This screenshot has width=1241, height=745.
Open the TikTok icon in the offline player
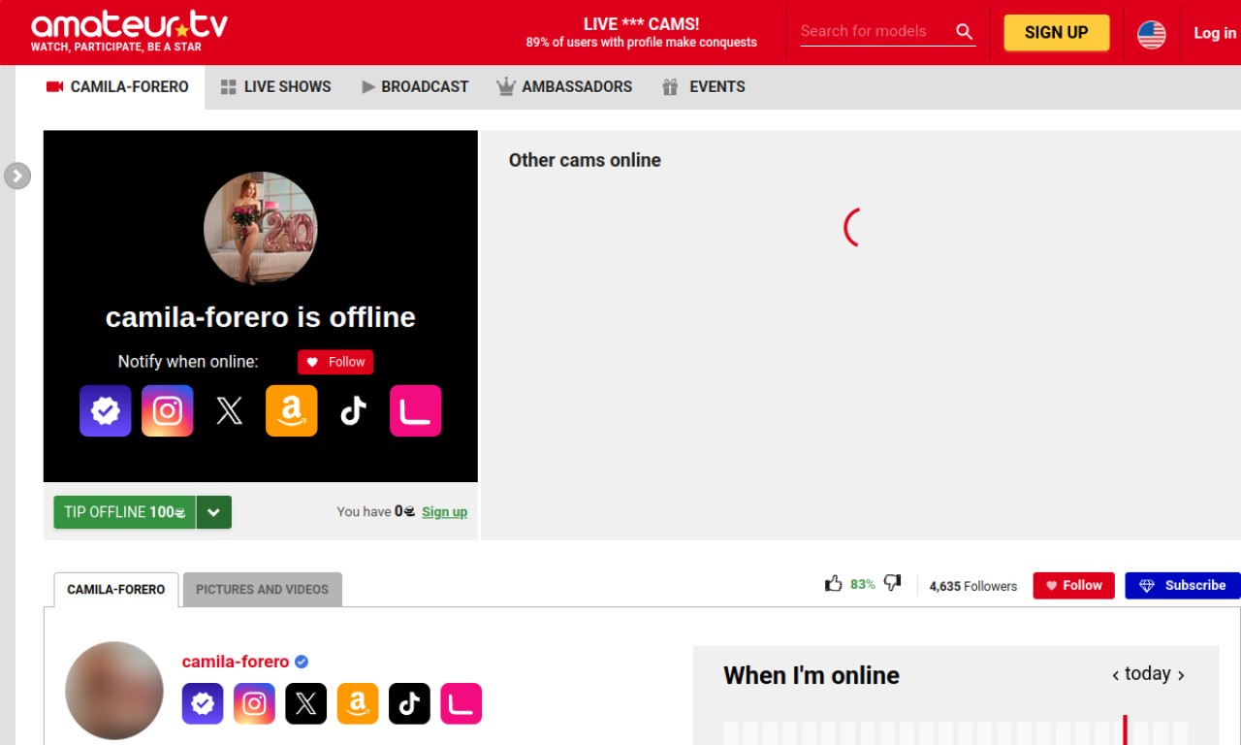coord(354,411)
